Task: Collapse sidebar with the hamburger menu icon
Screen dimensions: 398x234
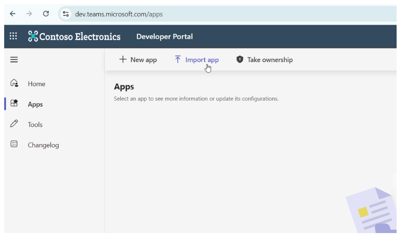Action: coord(14,60)
